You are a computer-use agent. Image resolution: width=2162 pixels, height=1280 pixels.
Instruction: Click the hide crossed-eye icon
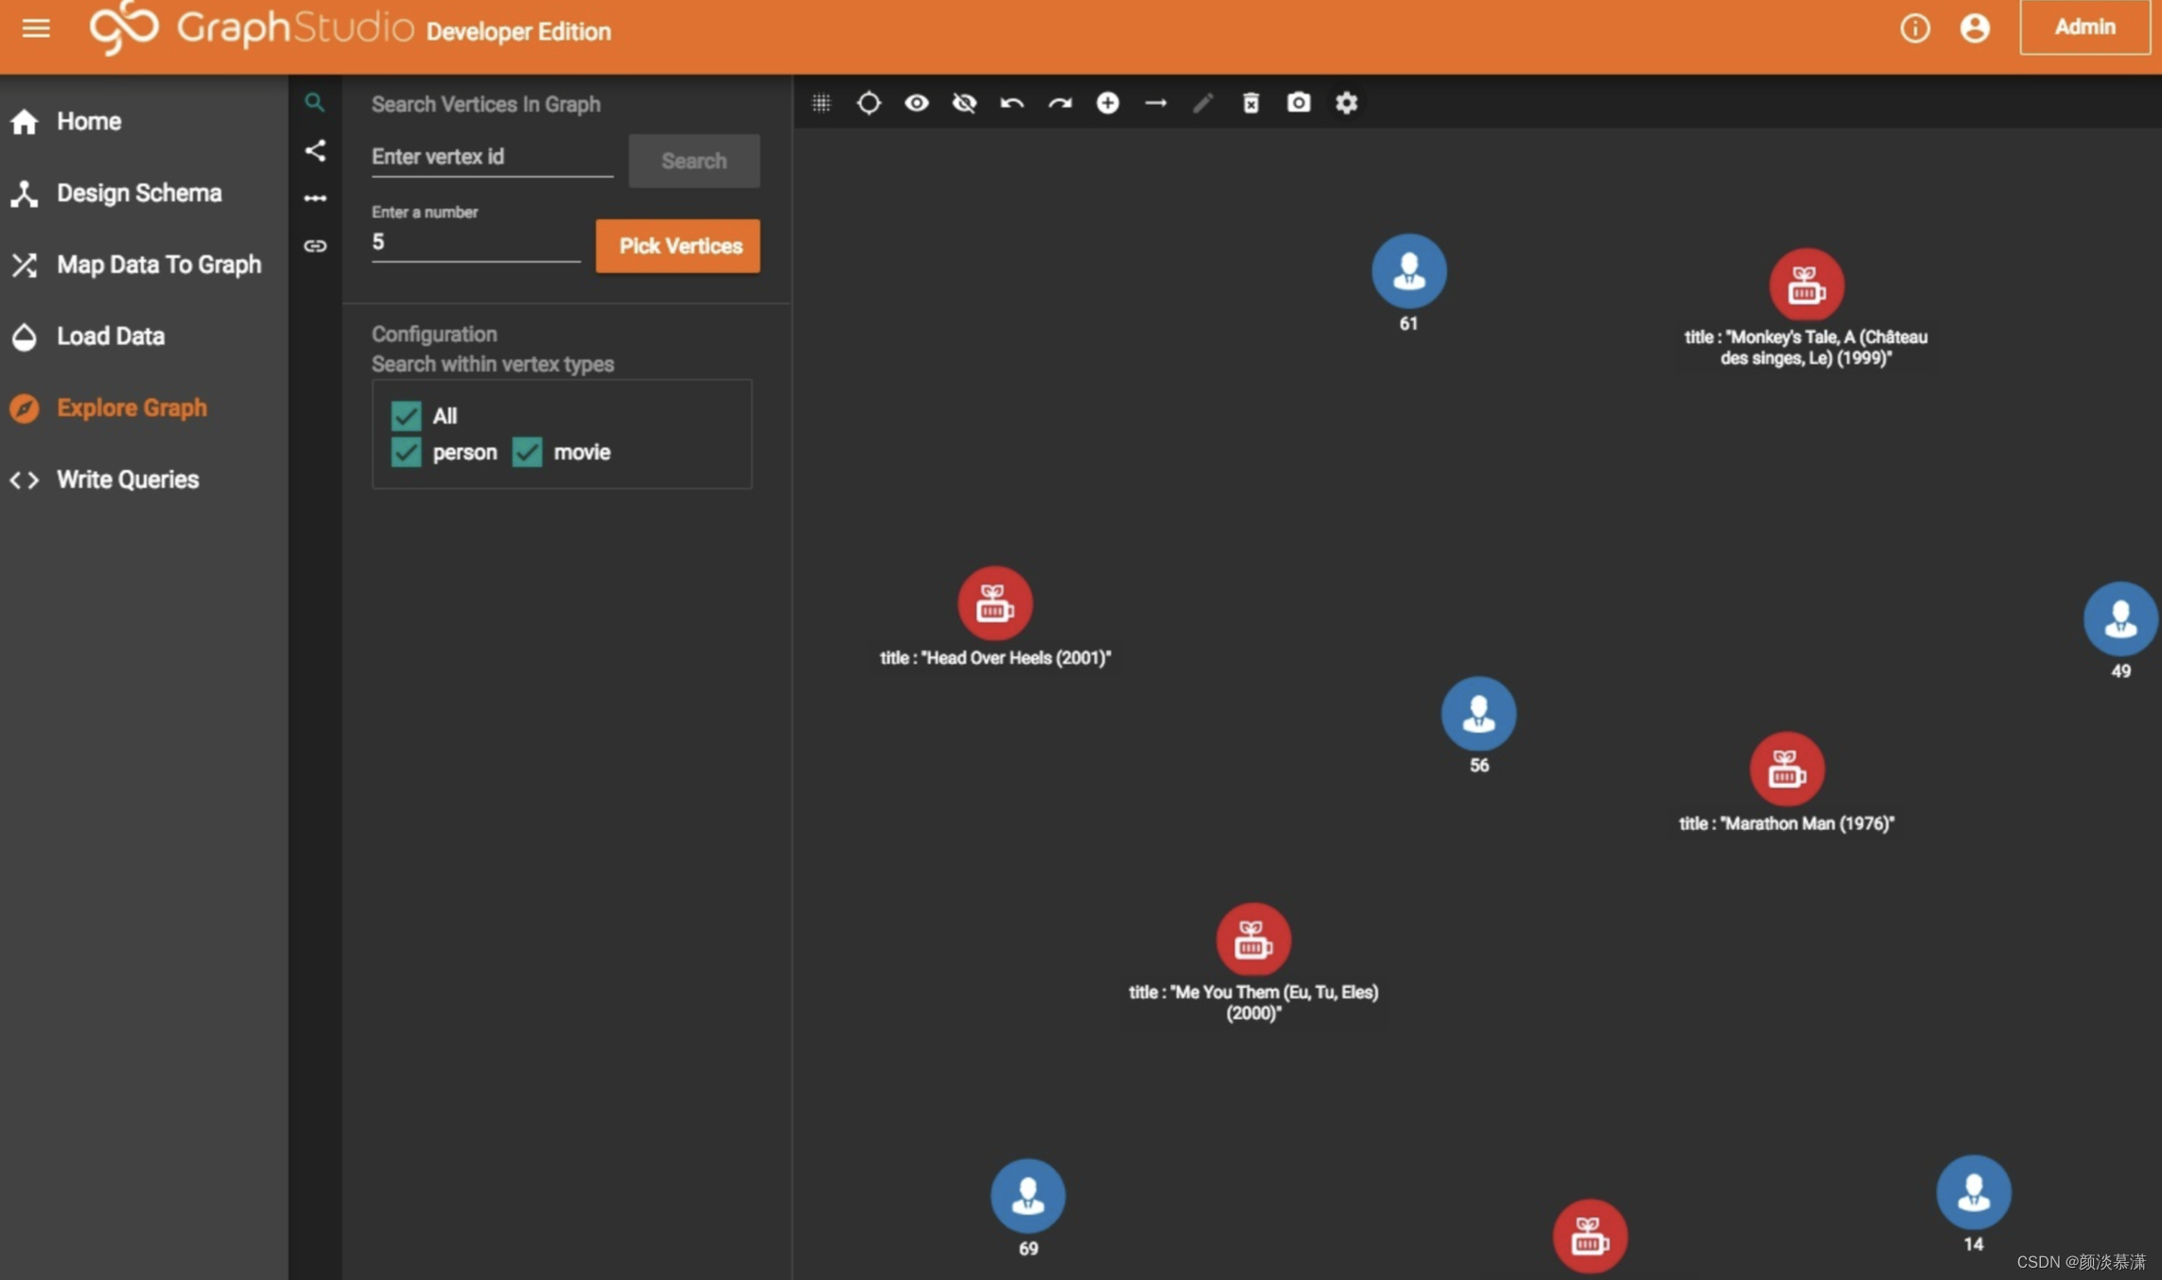click(964, 103)
